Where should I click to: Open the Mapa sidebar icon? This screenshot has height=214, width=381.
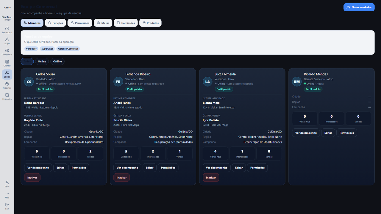click(x=7, y=41)
